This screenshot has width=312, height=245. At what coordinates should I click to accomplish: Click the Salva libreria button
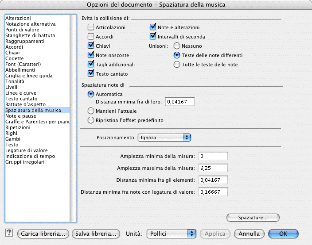(96, 234)
